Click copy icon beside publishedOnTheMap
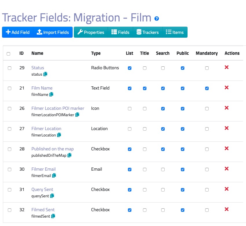Image resolution: width=246 pixels, height=226 pixels. coord(69,155)
